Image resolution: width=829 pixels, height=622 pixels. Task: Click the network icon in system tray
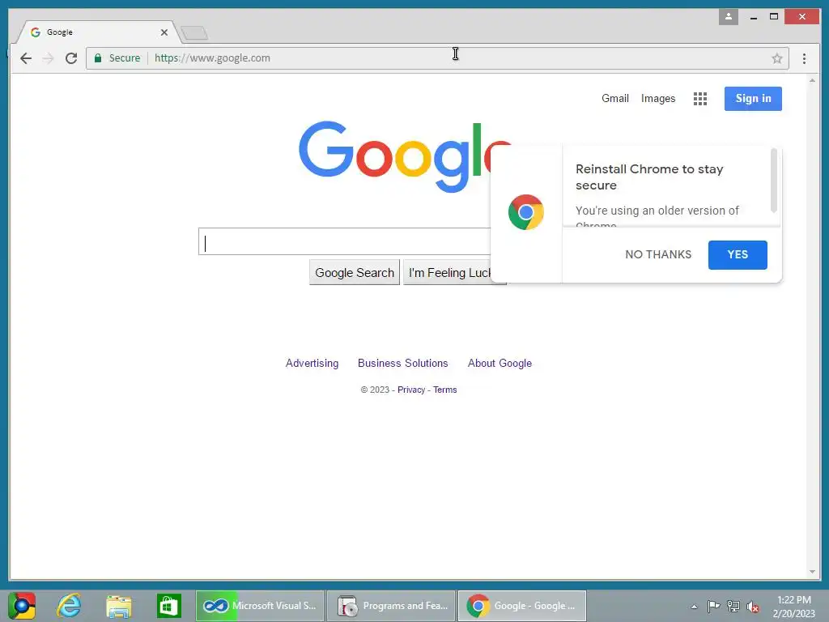click(x=733, y=606)
